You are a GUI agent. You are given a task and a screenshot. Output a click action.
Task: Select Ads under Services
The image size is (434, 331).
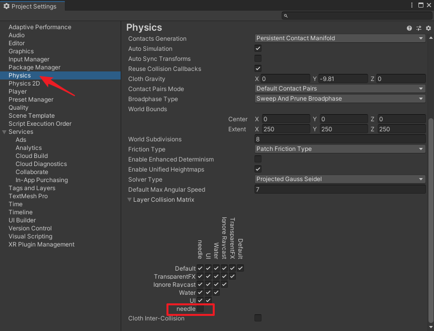coord(21,140)
